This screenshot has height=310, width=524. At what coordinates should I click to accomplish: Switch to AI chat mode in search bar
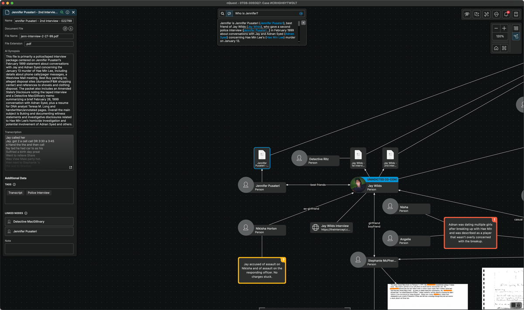tap(229, 14)
